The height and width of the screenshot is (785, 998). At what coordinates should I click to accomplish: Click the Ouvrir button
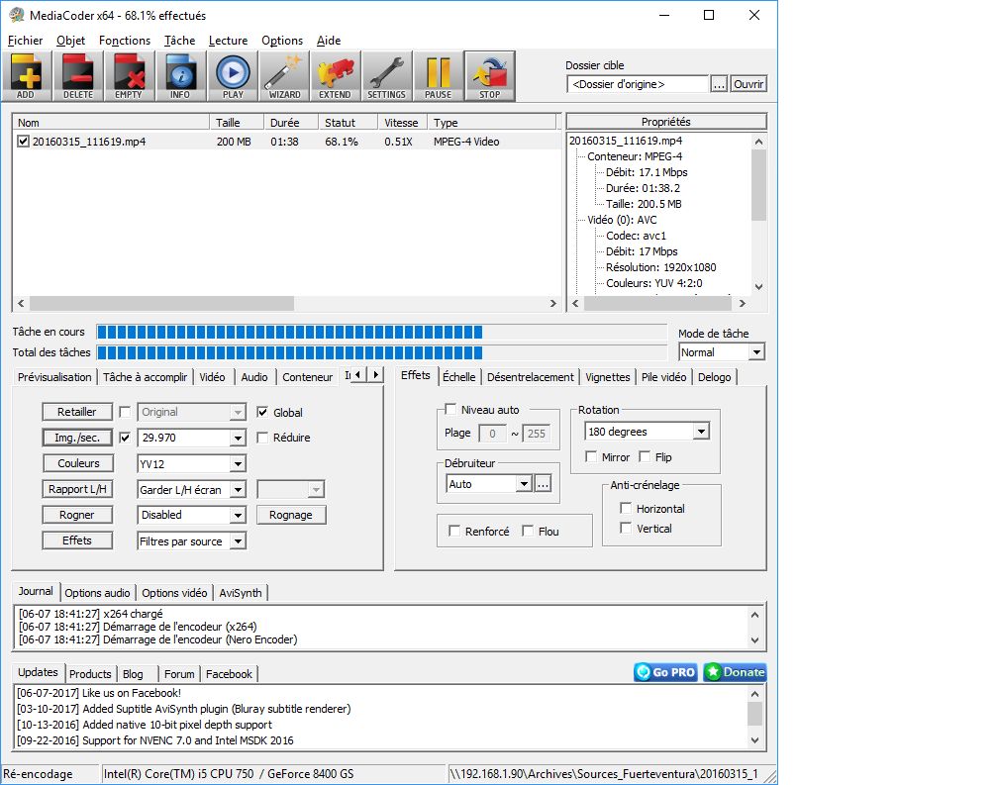[748, 84]
